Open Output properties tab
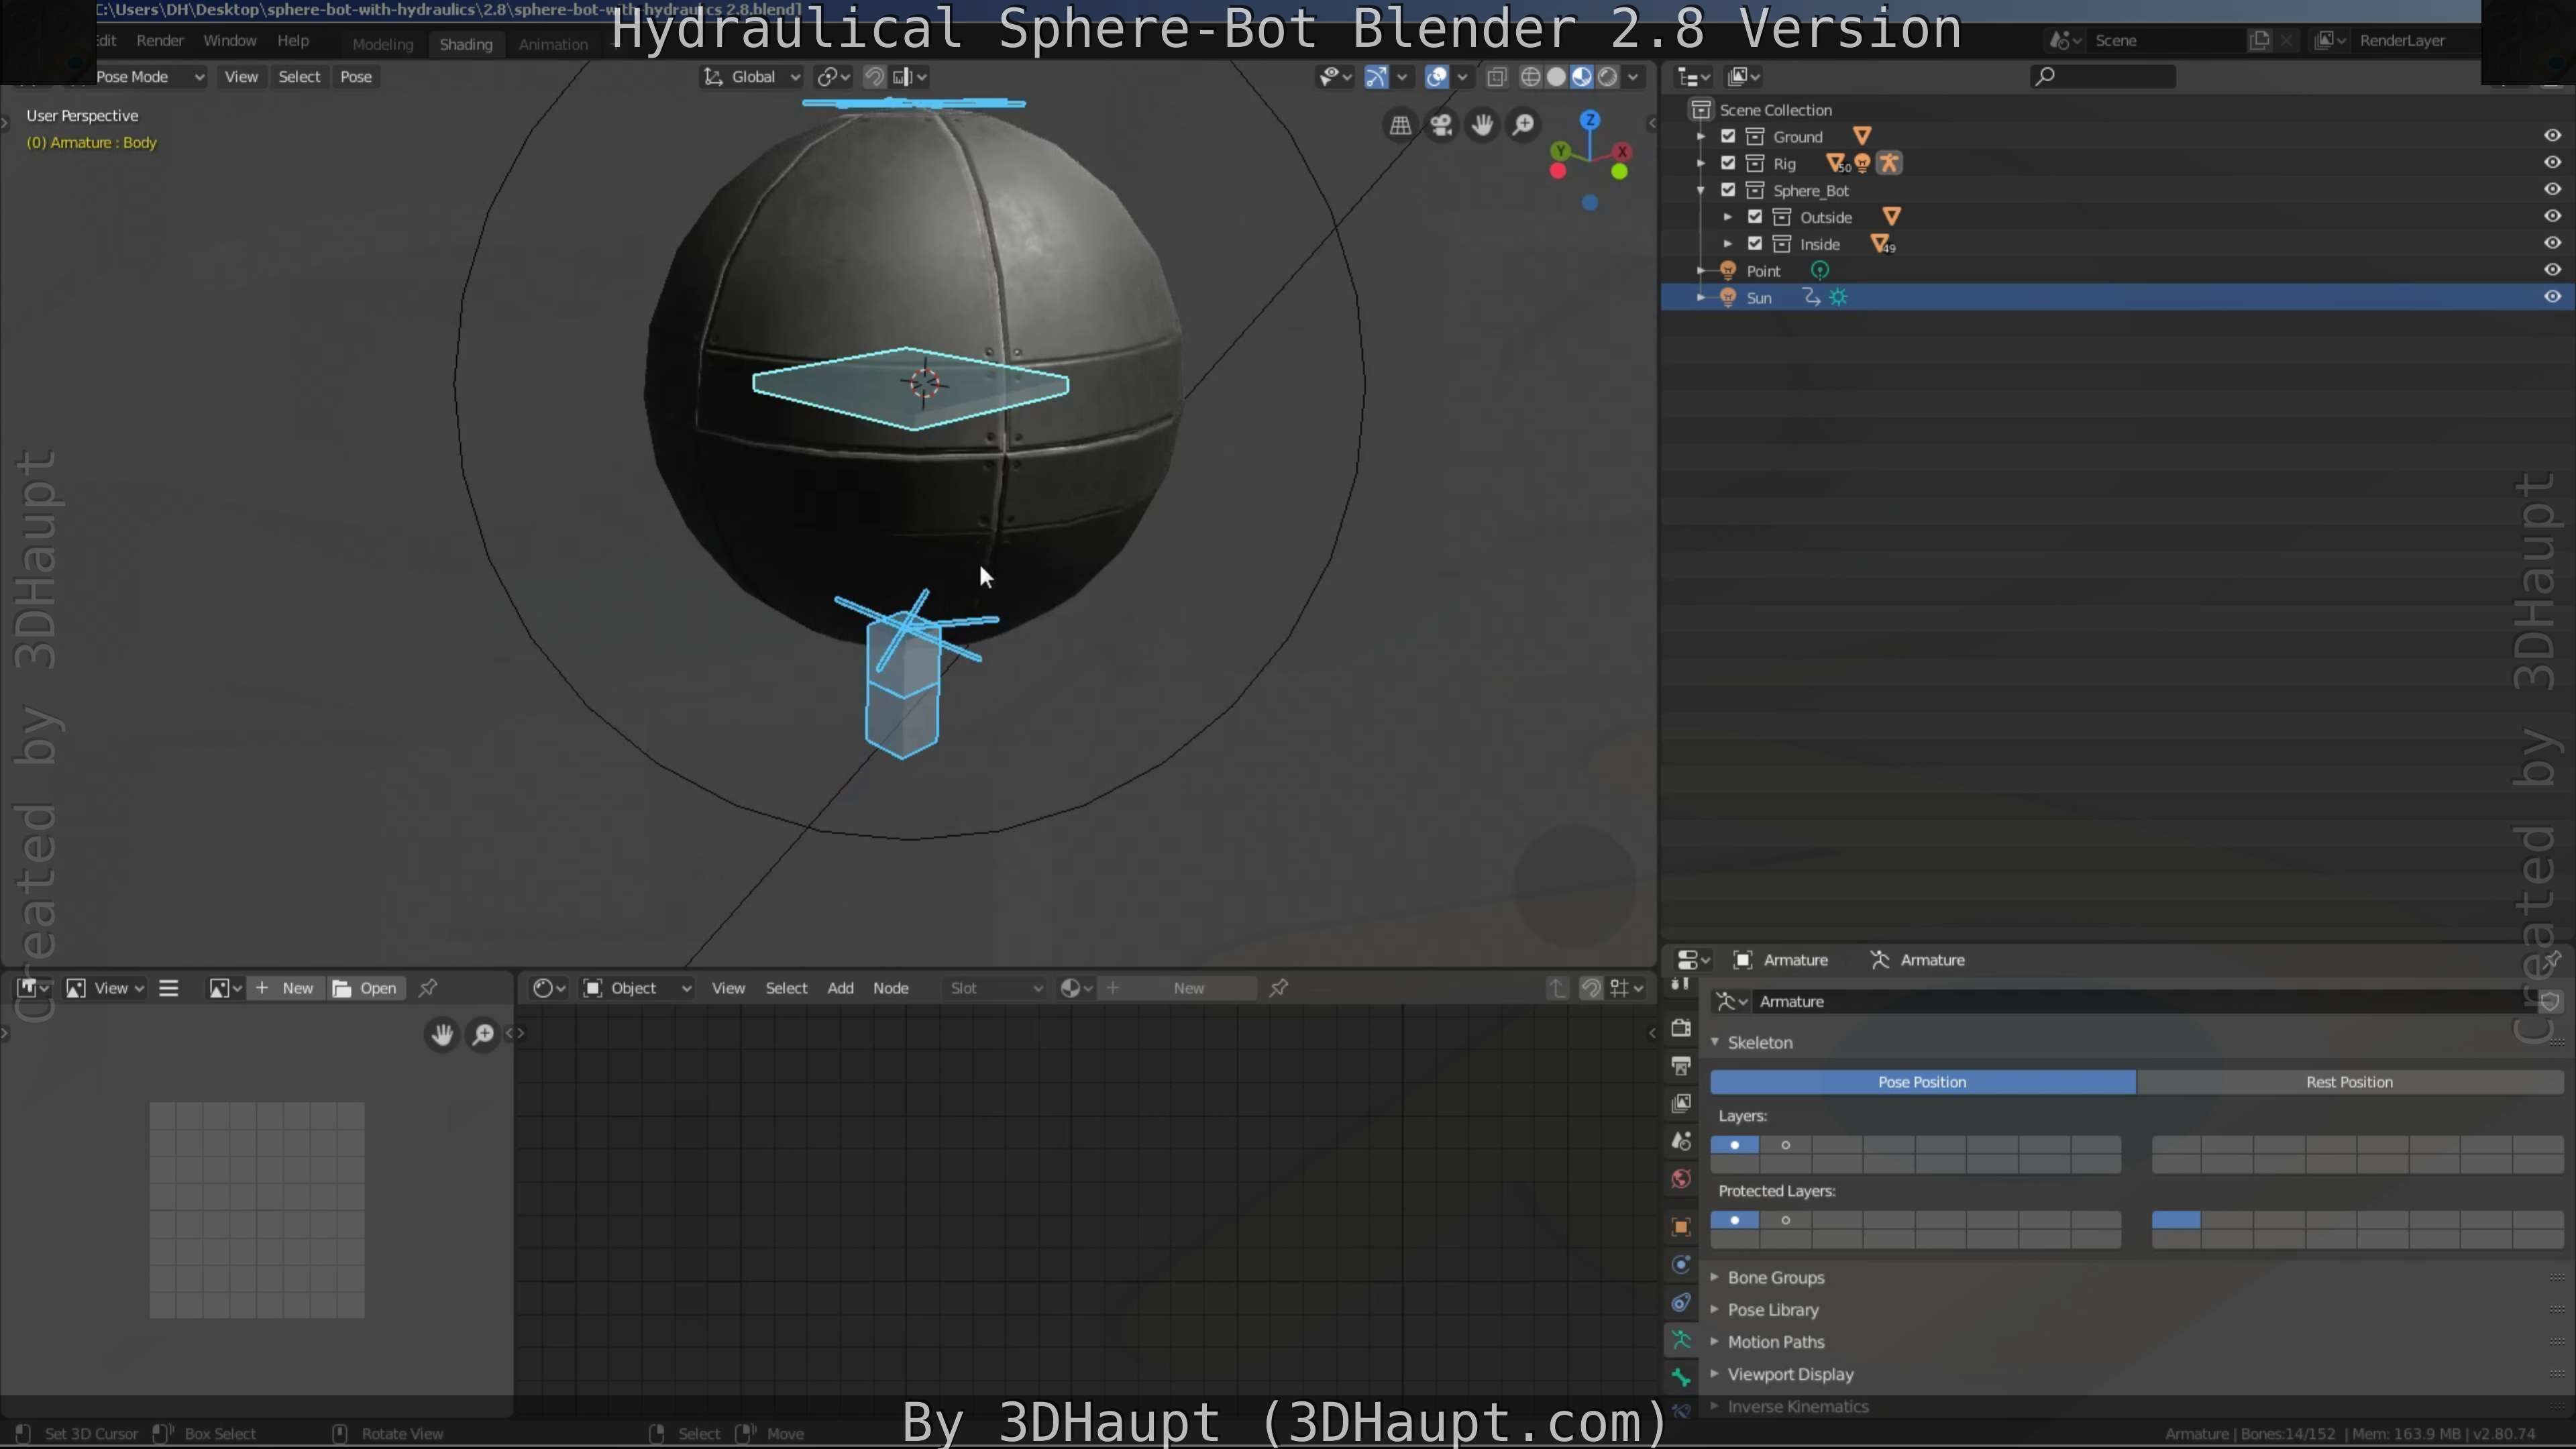 pos(1681,1066)
